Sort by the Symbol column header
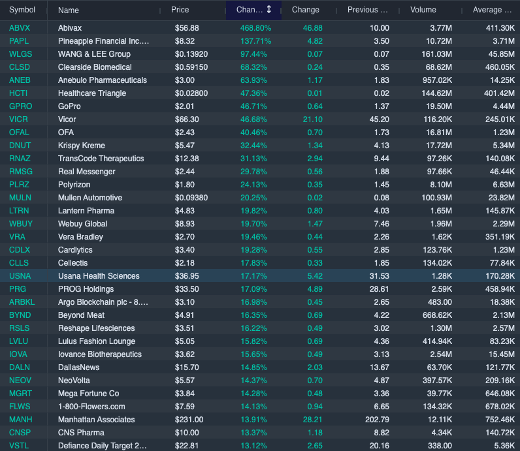 point(22,10)
